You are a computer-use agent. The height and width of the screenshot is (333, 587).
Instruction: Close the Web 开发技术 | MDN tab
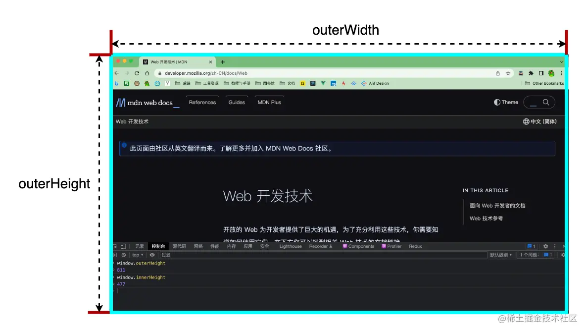pyautogui.click(x=210, y=62)
